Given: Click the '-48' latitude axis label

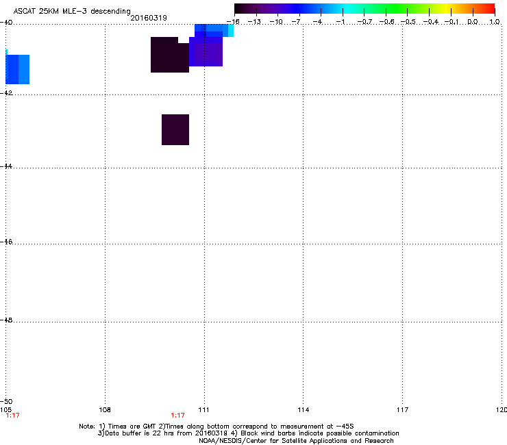Looking at the screenshot, I should 6,320.
